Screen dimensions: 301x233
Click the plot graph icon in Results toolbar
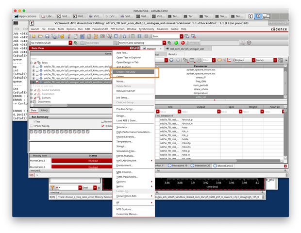click(229, 60)
